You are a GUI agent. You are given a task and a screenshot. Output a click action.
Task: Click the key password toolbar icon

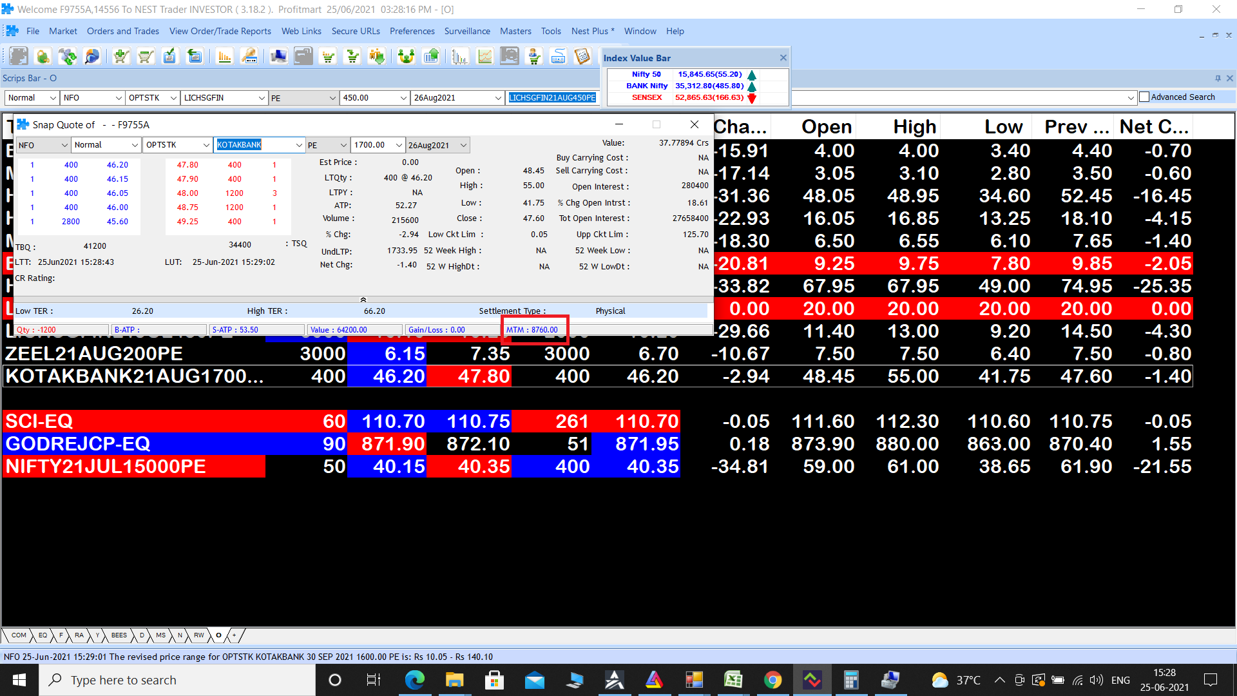249,57
